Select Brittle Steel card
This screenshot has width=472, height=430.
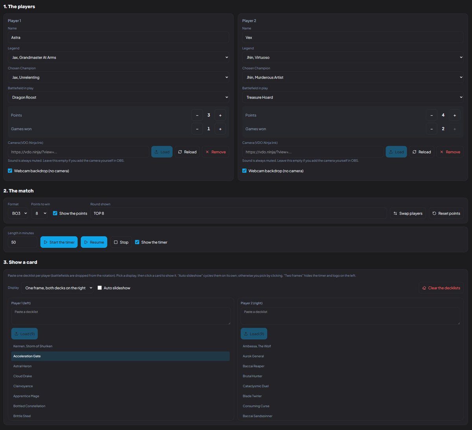[x=120, y=416]
